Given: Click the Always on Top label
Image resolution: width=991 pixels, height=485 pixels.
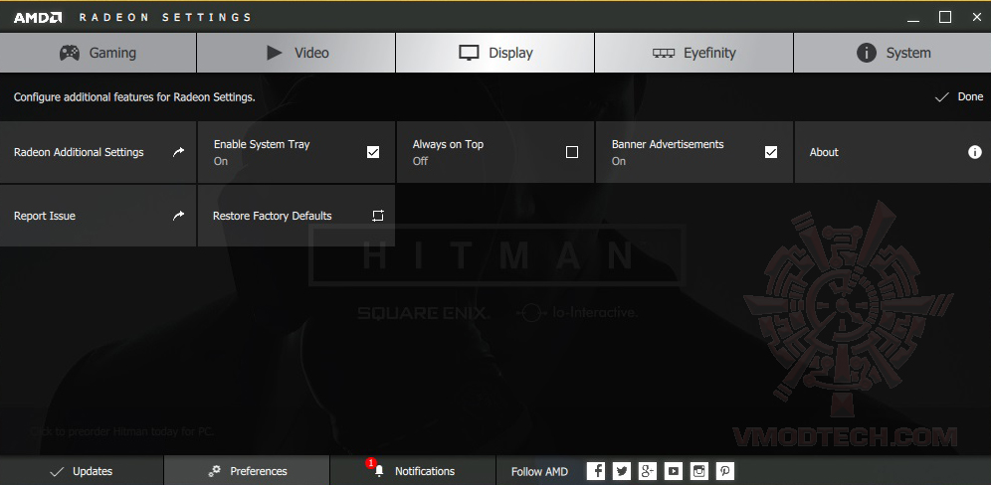Looking at the screenshot, I should pyautogui.click(x=448, y=144).
